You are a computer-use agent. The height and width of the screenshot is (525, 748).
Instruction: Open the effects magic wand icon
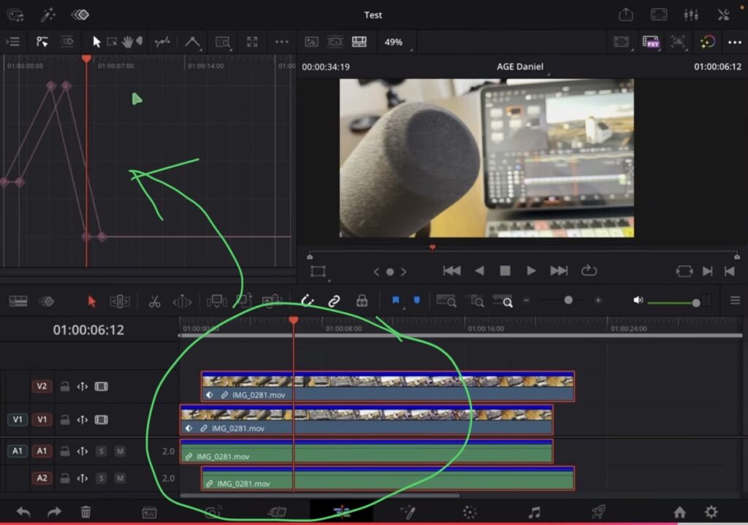coord(47,15)
